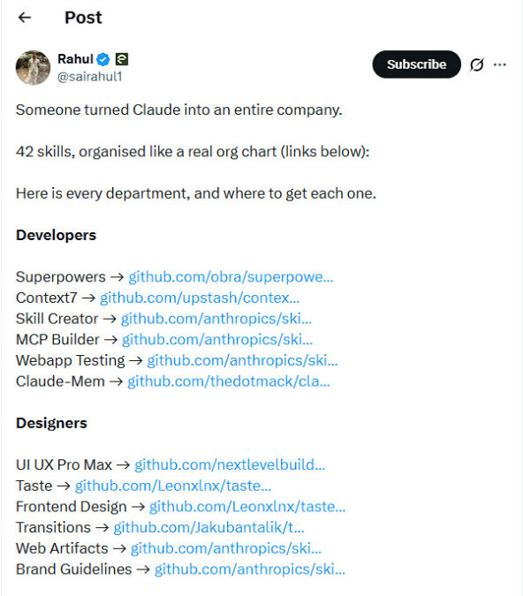Screen dimensions: 523x596
Task: Open the Context7 upstash link
Action: point(200,298)
